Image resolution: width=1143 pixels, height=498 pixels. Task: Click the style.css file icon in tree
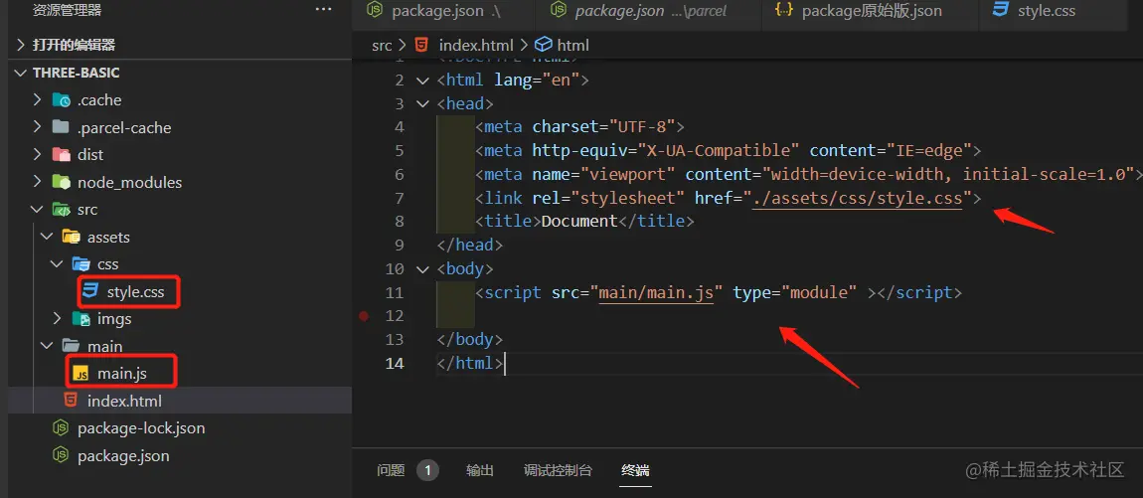[x=90, y=291]
